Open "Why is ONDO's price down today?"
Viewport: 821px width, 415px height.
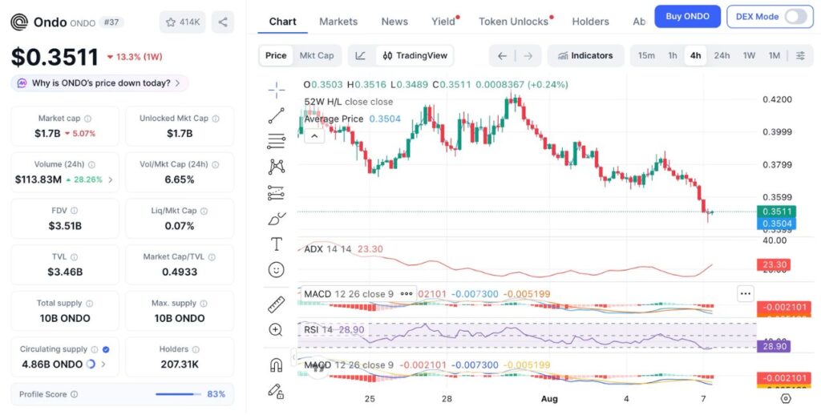pos(100,83)
